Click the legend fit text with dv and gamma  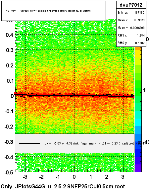pyautogui.click(x=95, y=143)
